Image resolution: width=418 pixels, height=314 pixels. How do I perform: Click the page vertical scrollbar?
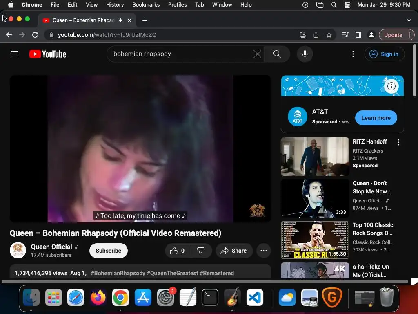pos(415,70)
